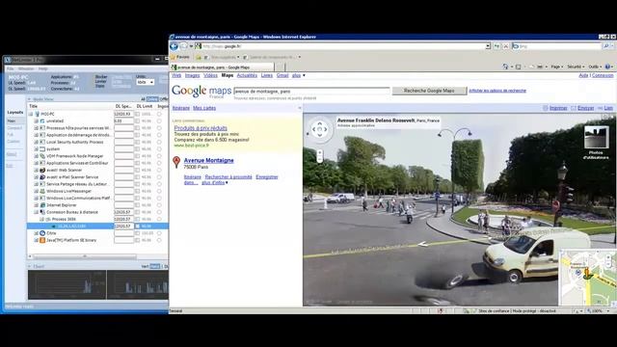
Task: Zoom out with the Street View minus button
Action: point(319,160)
